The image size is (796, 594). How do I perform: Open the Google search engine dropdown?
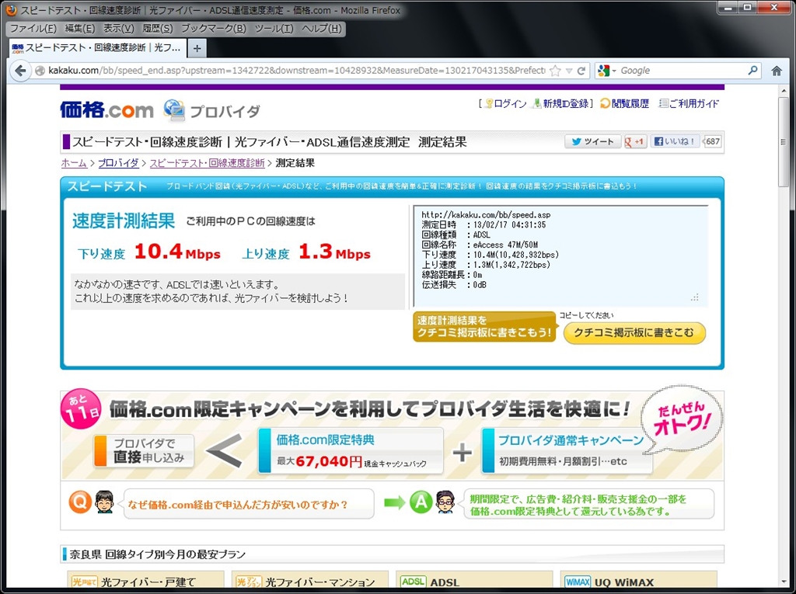click(606, 71)
